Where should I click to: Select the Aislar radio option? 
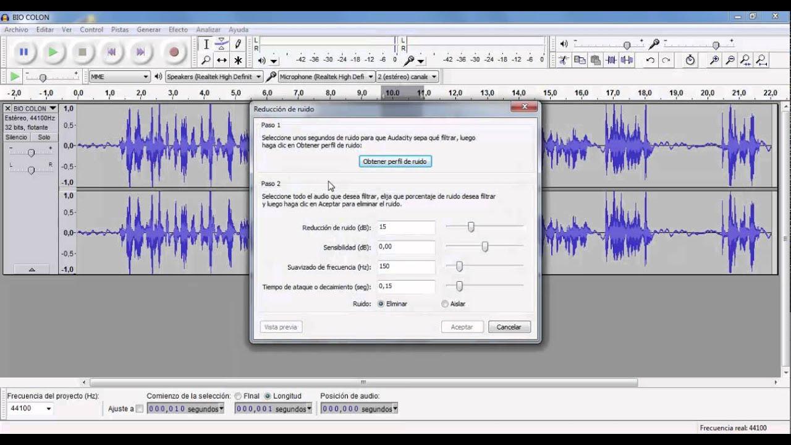[445, 304]
